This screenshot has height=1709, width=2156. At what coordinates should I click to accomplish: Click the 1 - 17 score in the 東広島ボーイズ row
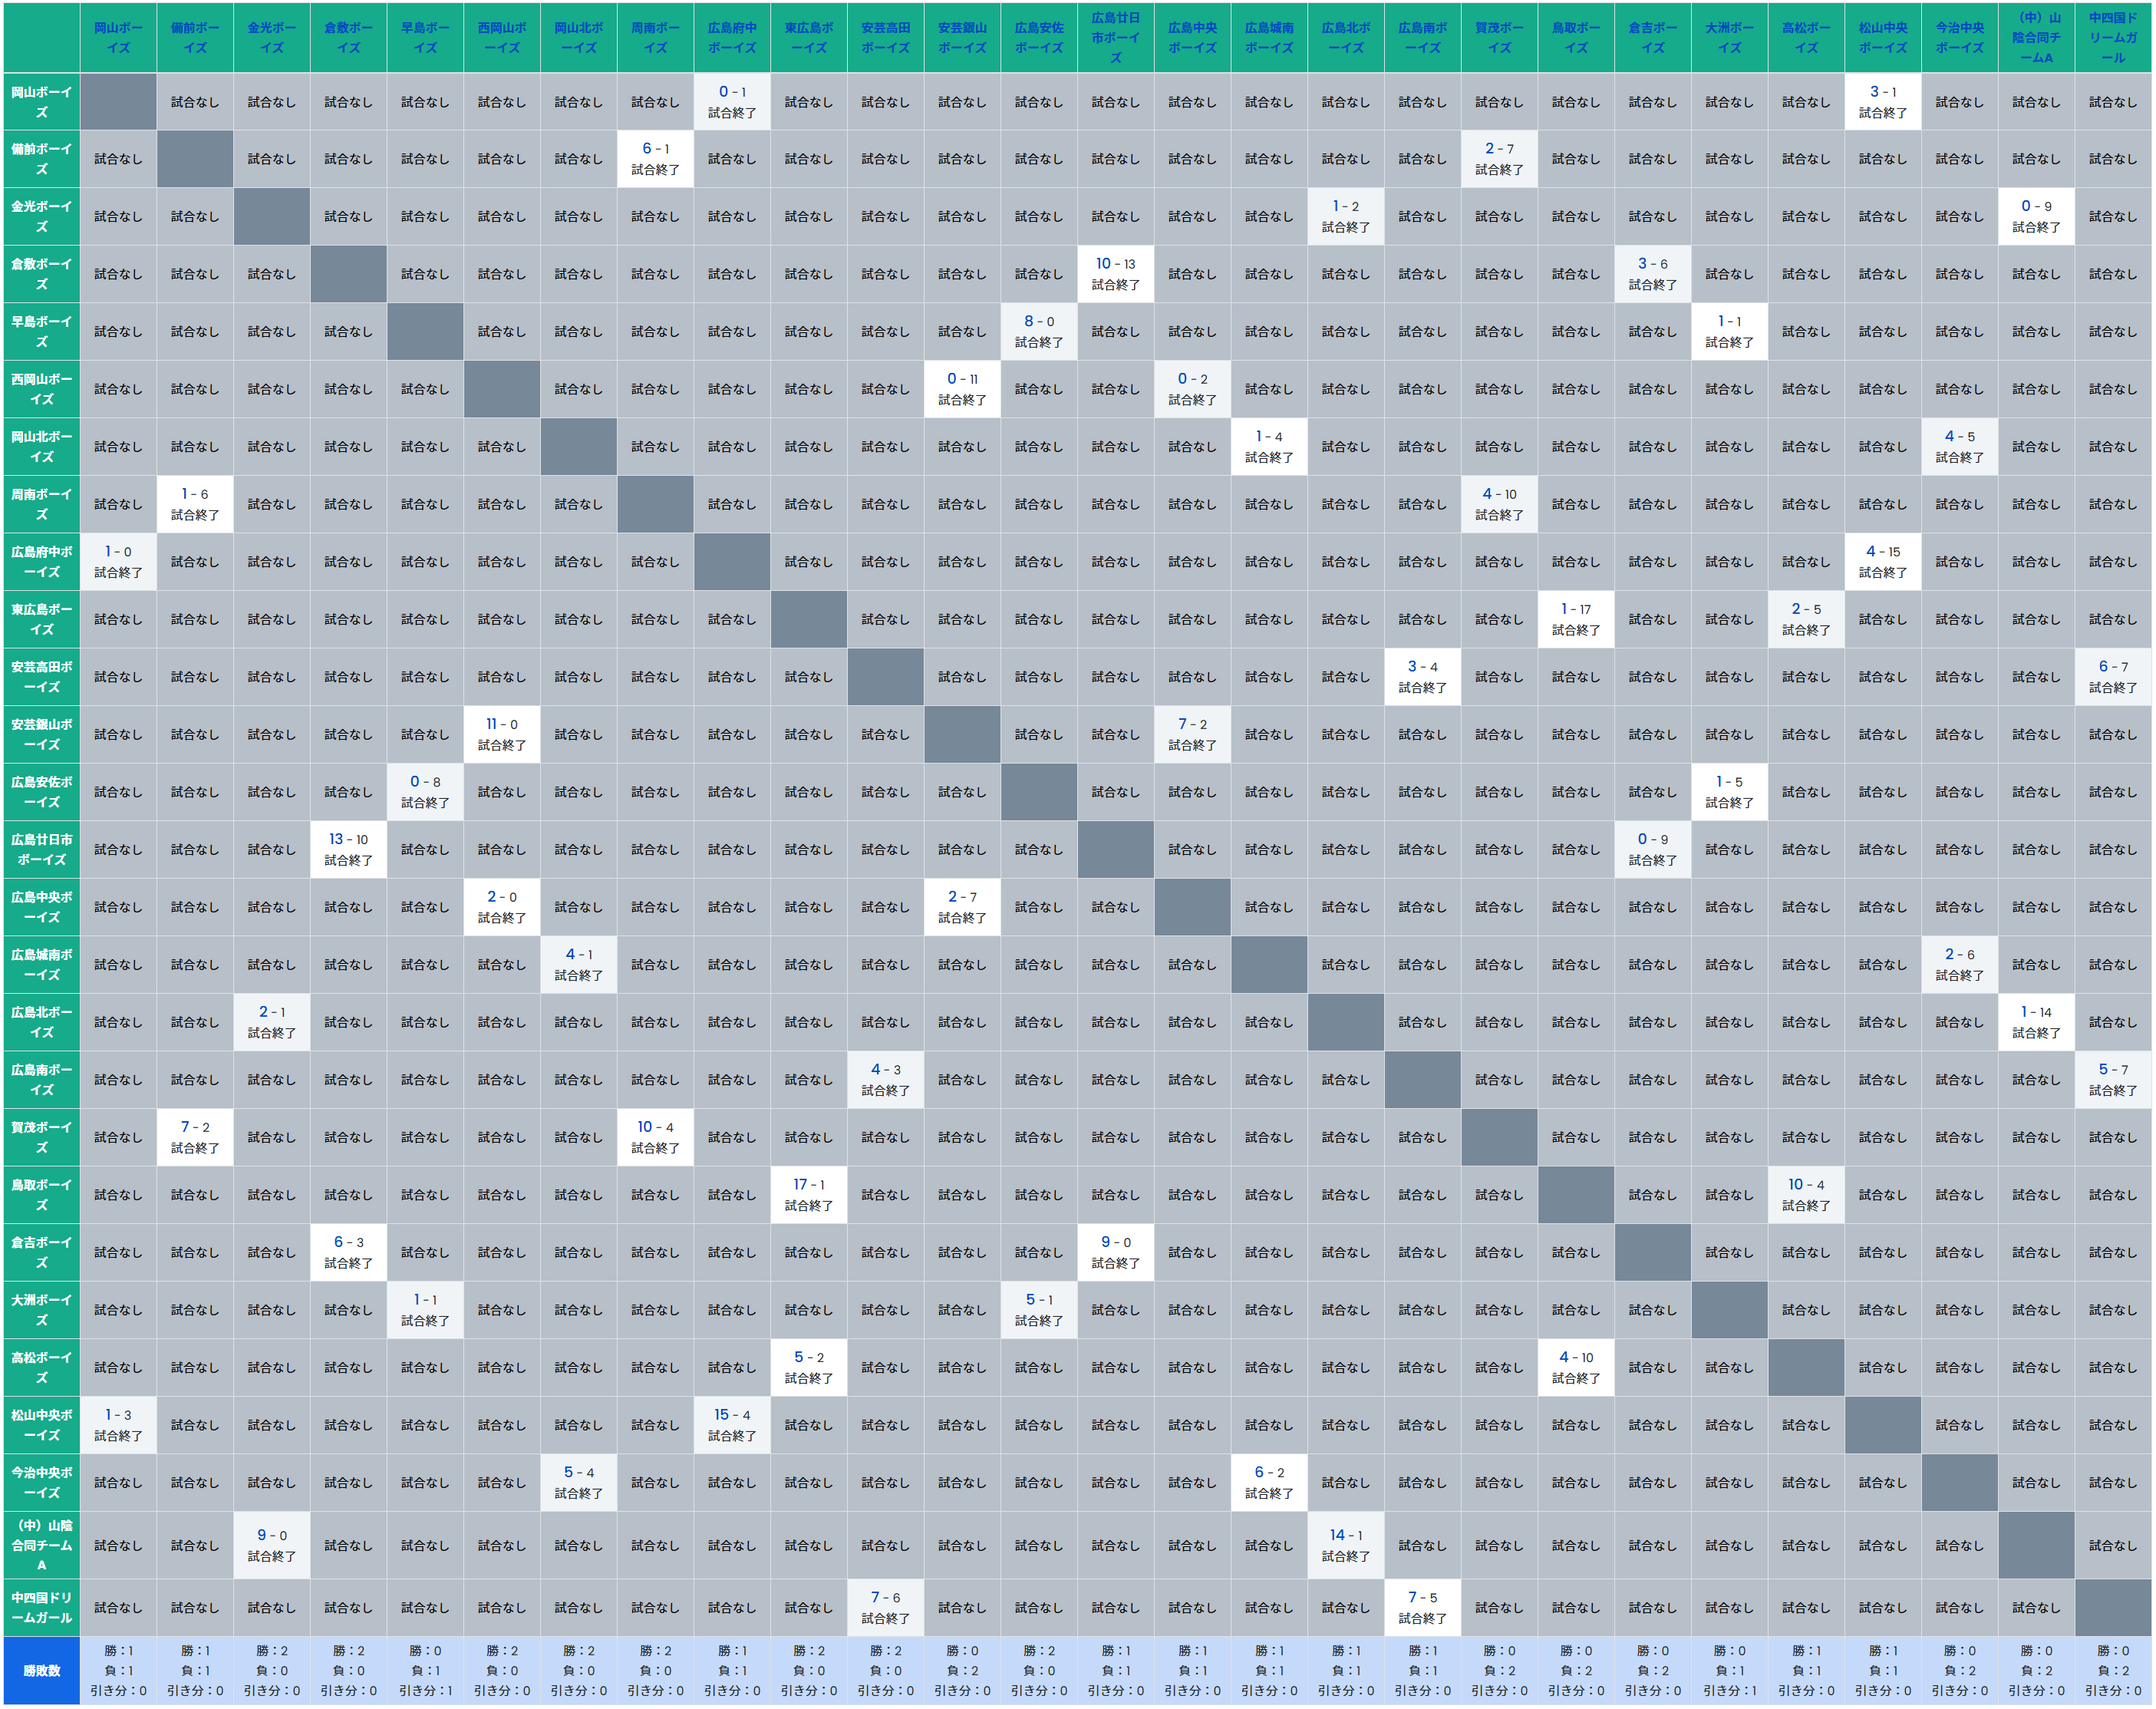coord(1575,609)
